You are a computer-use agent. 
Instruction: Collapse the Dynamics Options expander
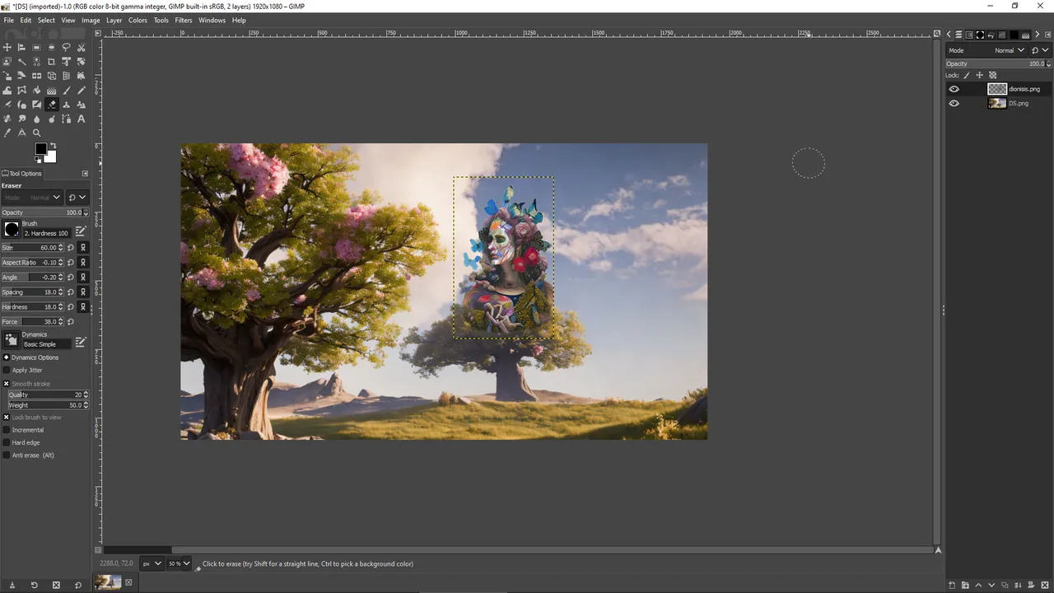pyautogui.click(x=6, y=357)
